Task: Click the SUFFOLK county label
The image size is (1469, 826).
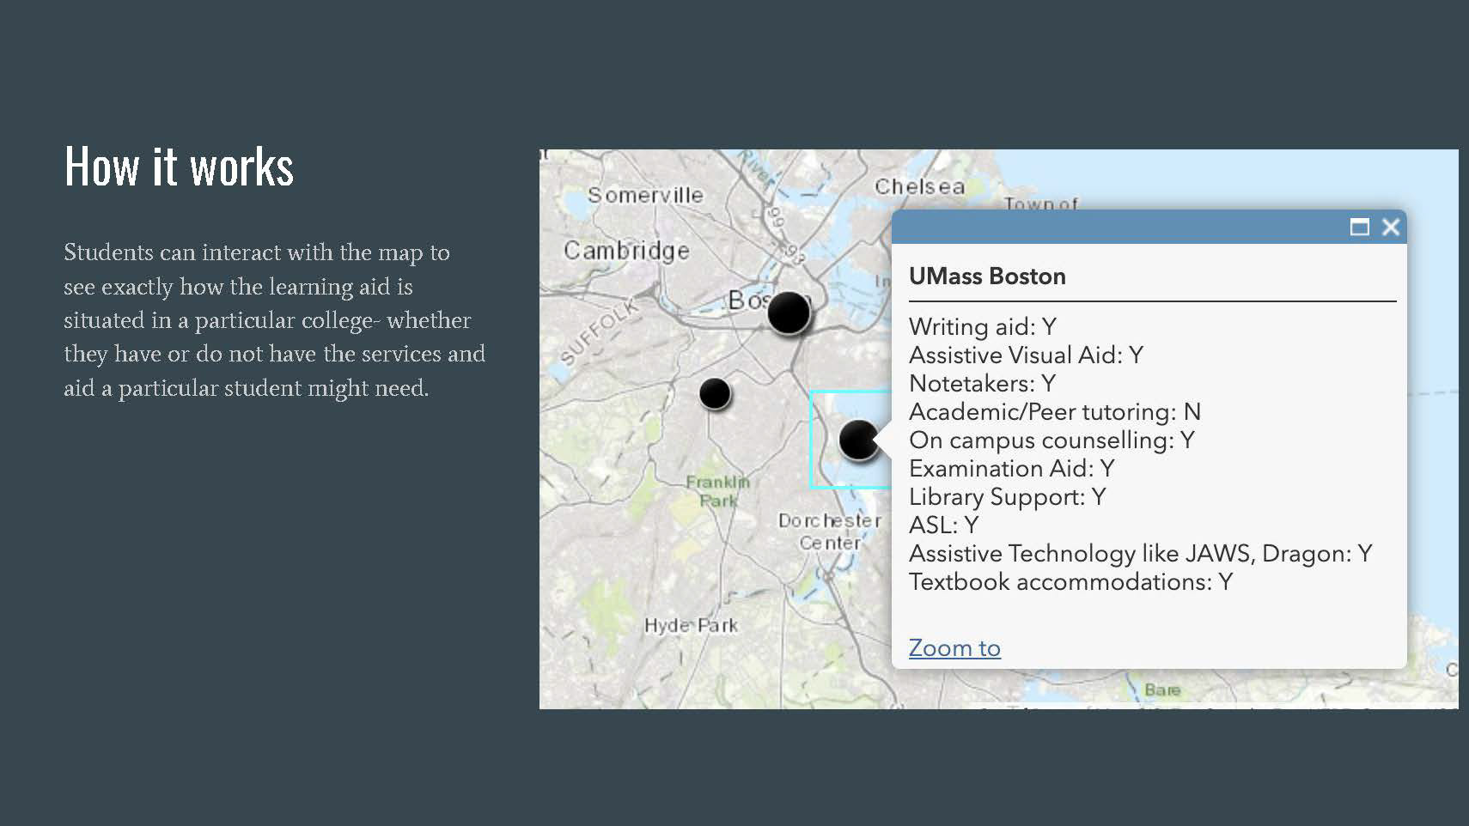Action: (x=600, y=331)
